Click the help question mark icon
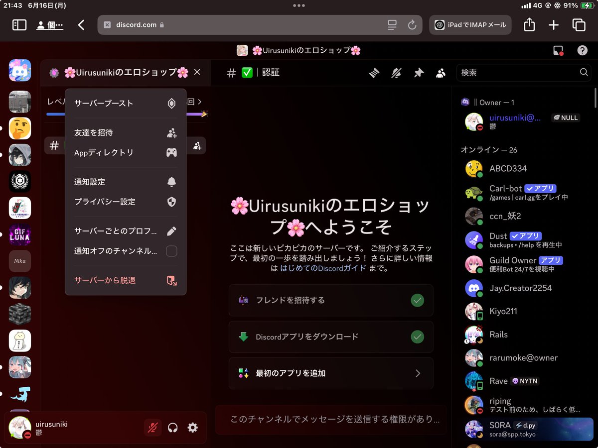This screenshot has height=448, width=598. pos(583,50)
